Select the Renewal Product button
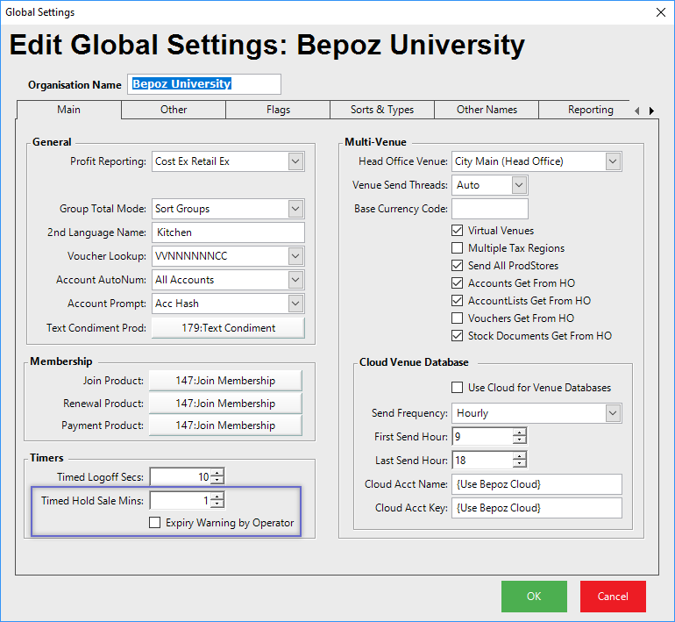 225,404
